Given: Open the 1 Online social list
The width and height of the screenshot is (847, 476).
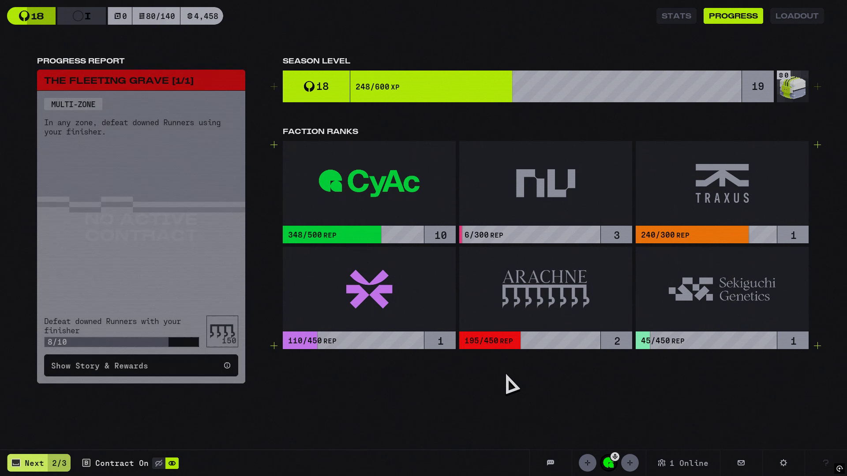Looking at the screenshot, I should click(683, 463).
